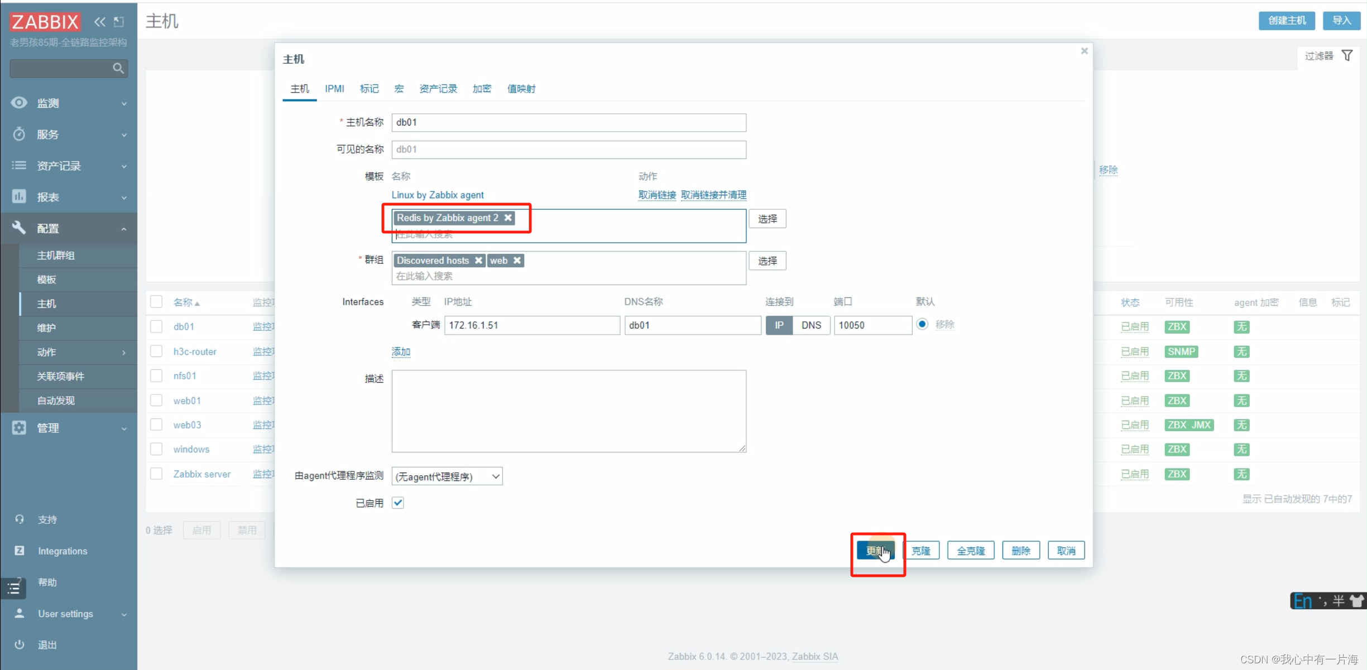Switch to the 资产记录 tab in dialog
This screenshot has height=670, width=1367.
pyautogui.click(x=438, y=89)
